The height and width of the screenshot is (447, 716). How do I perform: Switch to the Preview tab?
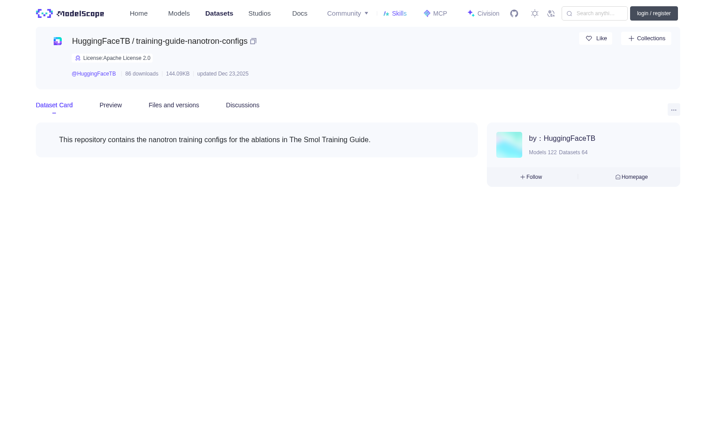pos(111,105)
